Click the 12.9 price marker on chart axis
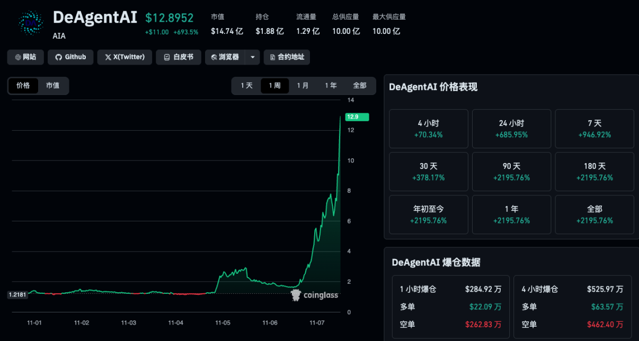This screenshot has width=639, height=341. (x=357, y=117)
